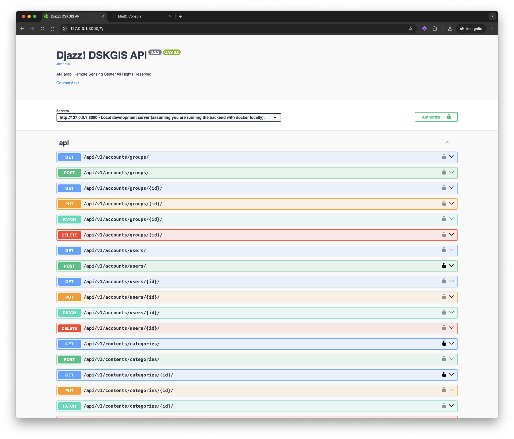Screen dimensions: 514x439
Task: Click the Incognito profile button
Action: (471, 29)
